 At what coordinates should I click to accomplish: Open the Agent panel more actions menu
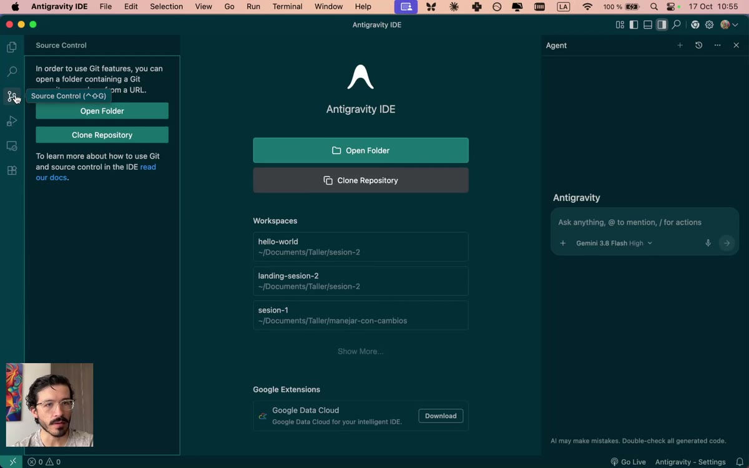(717, 45)
